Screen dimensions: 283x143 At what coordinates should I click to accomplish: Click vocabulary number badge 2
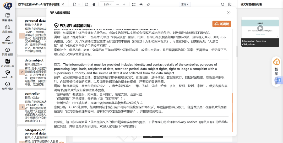point(22,72)
